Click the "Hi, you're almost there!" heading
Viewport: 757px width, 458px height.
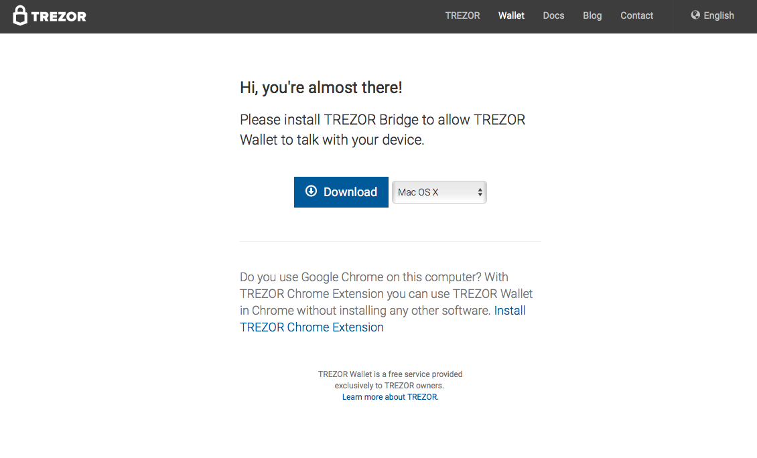[321, 87]
